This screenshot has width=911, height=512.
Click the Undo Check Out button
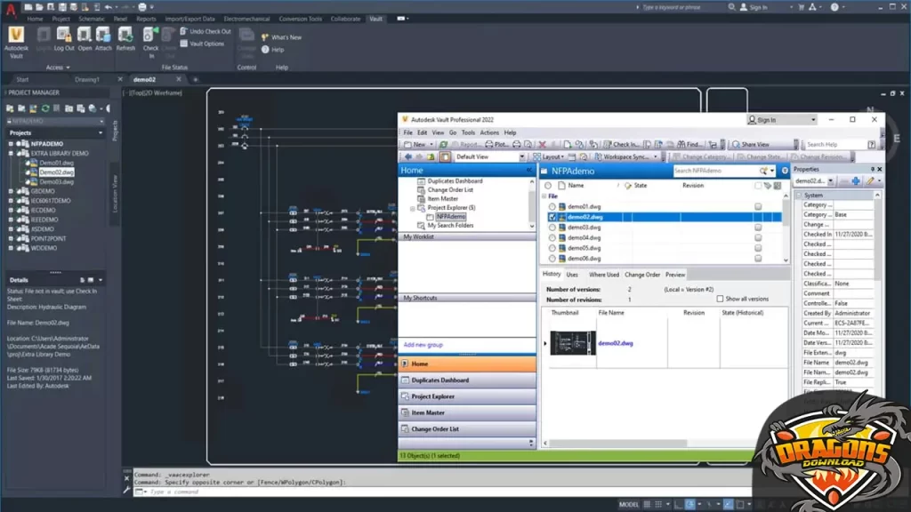coord(206,31)
